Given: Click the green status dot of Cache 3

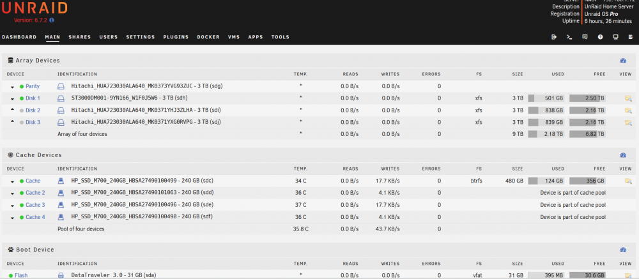Looking at the screenshot, I should point(22,206).
